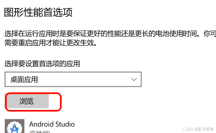Click the 图形性能首选项 page heading
Image resolution: width=216 pixels, height=133 pixels.
pyautogui.click(x=38, y=13)
